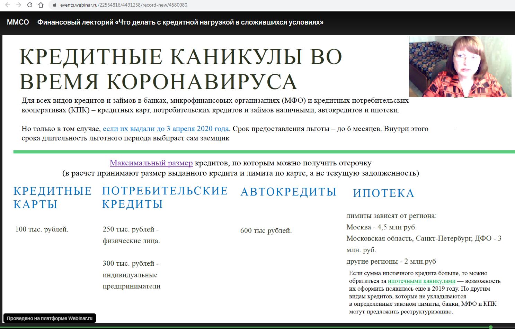Go back using the browser back arrow
Screen dimensions: 515x329
click(8, 5)
